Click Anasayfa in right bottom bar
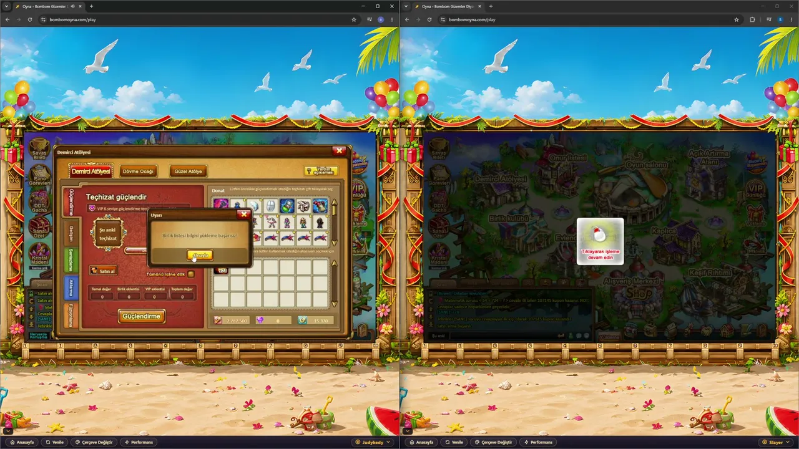Image resolution: width=799 pixels, height=449 pixels. (421, 442)
